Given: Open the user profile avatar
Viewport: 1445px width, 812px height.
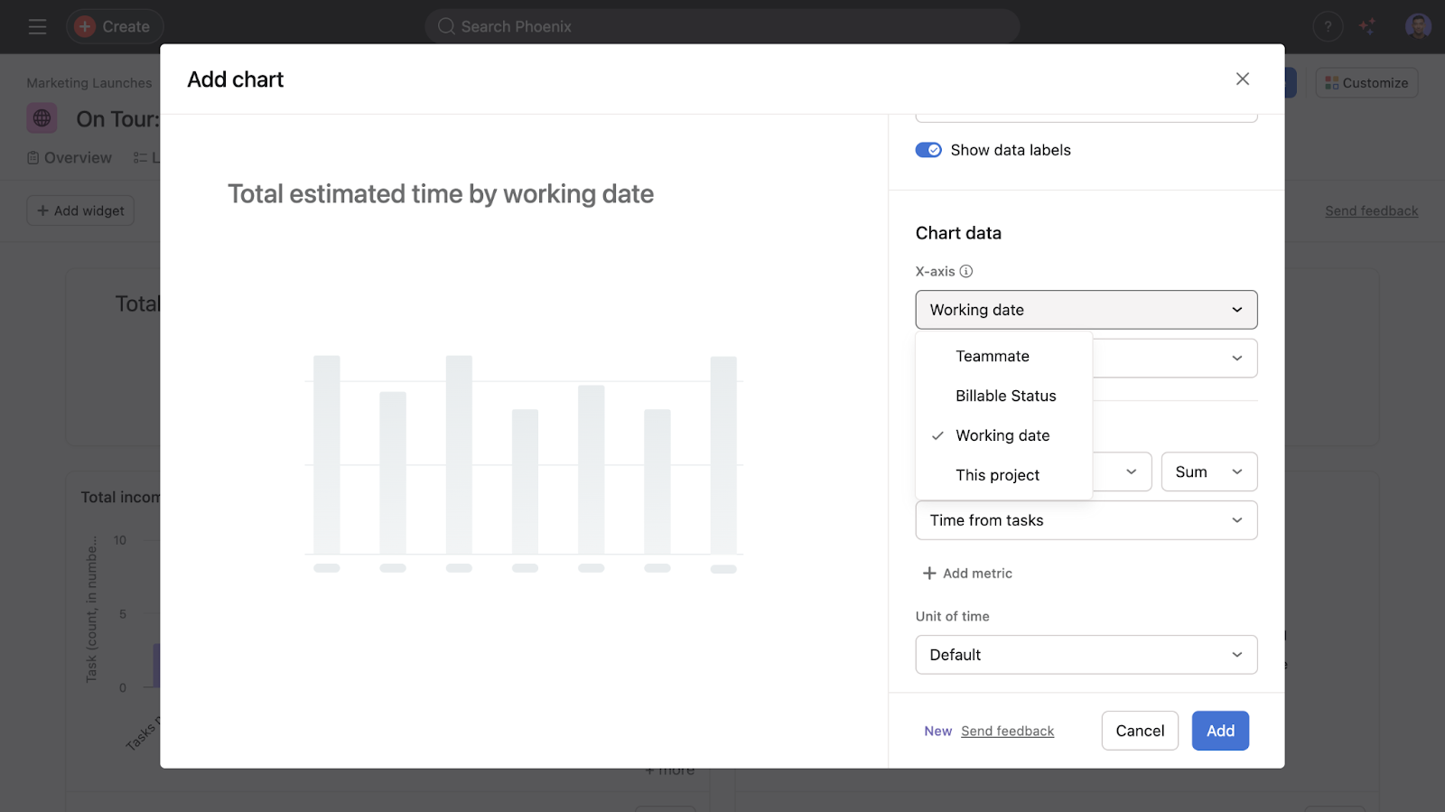Looking at the screenshot, I should tap(1417, 26).
